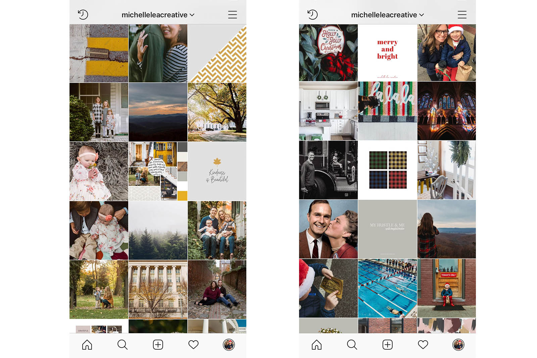
Task: Open couple sitting in brick alley photo
Action: tap(217, 289)
